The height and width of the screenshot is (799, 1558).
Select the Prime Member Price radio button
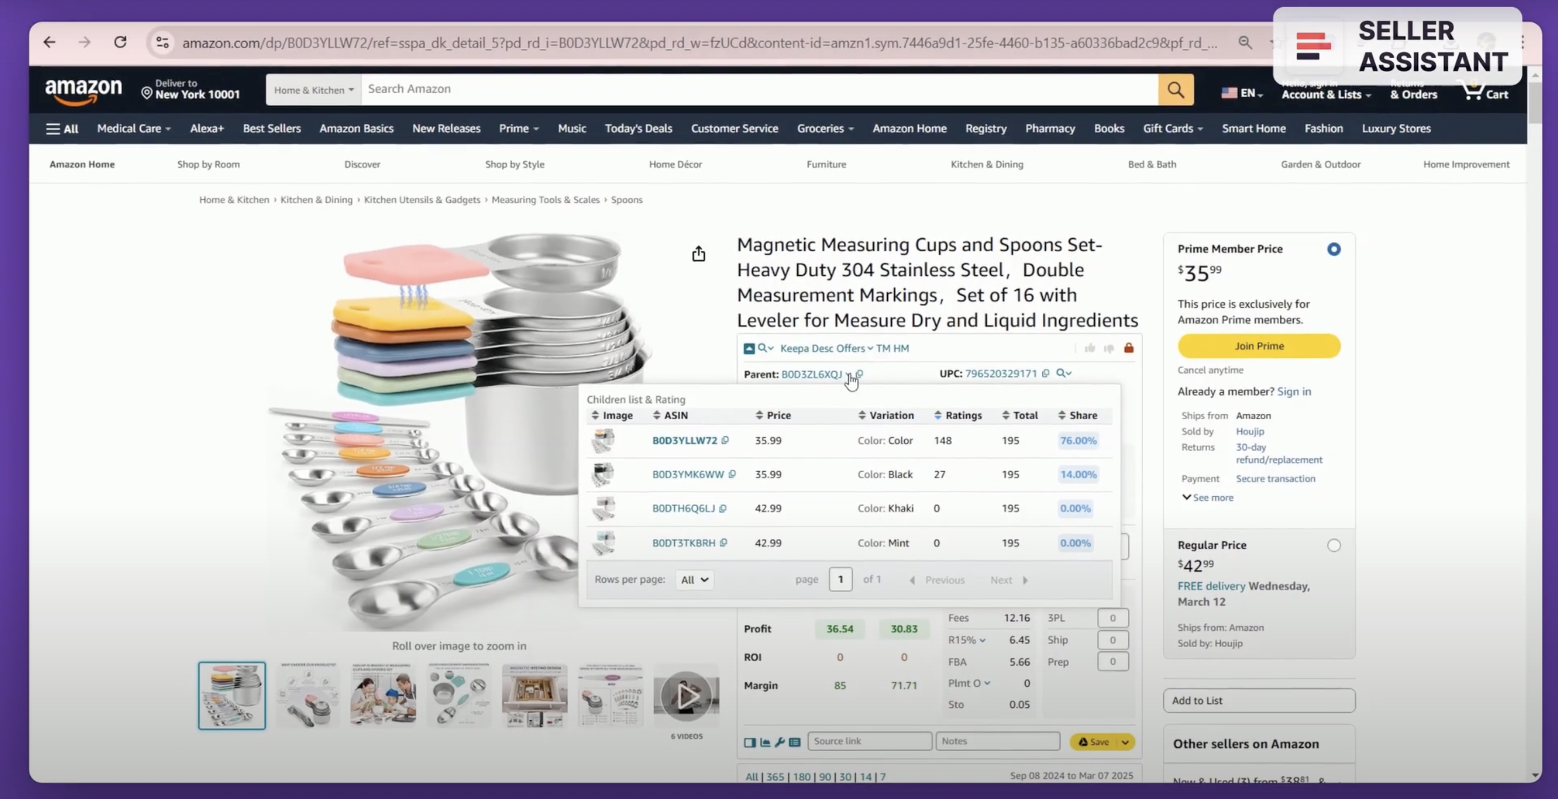pos(1334,249)
